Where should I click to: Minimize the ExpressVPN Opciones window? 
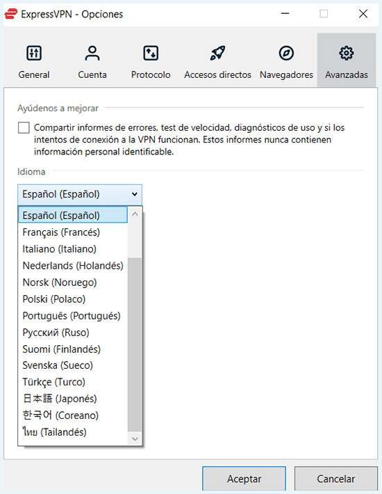[285, 14]
